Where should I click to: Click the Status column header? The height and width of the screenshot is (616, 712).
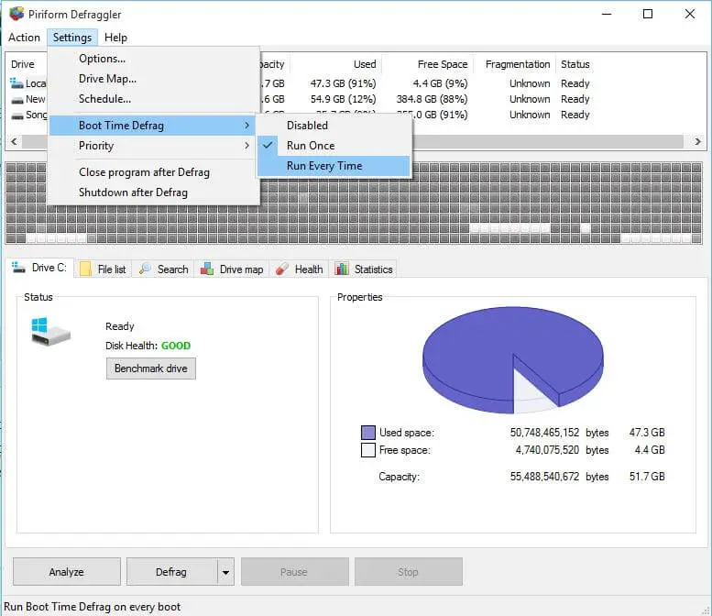[x=575, y=64]
